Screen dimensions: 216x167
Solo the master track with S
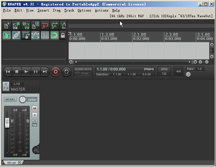pos(34,115)
